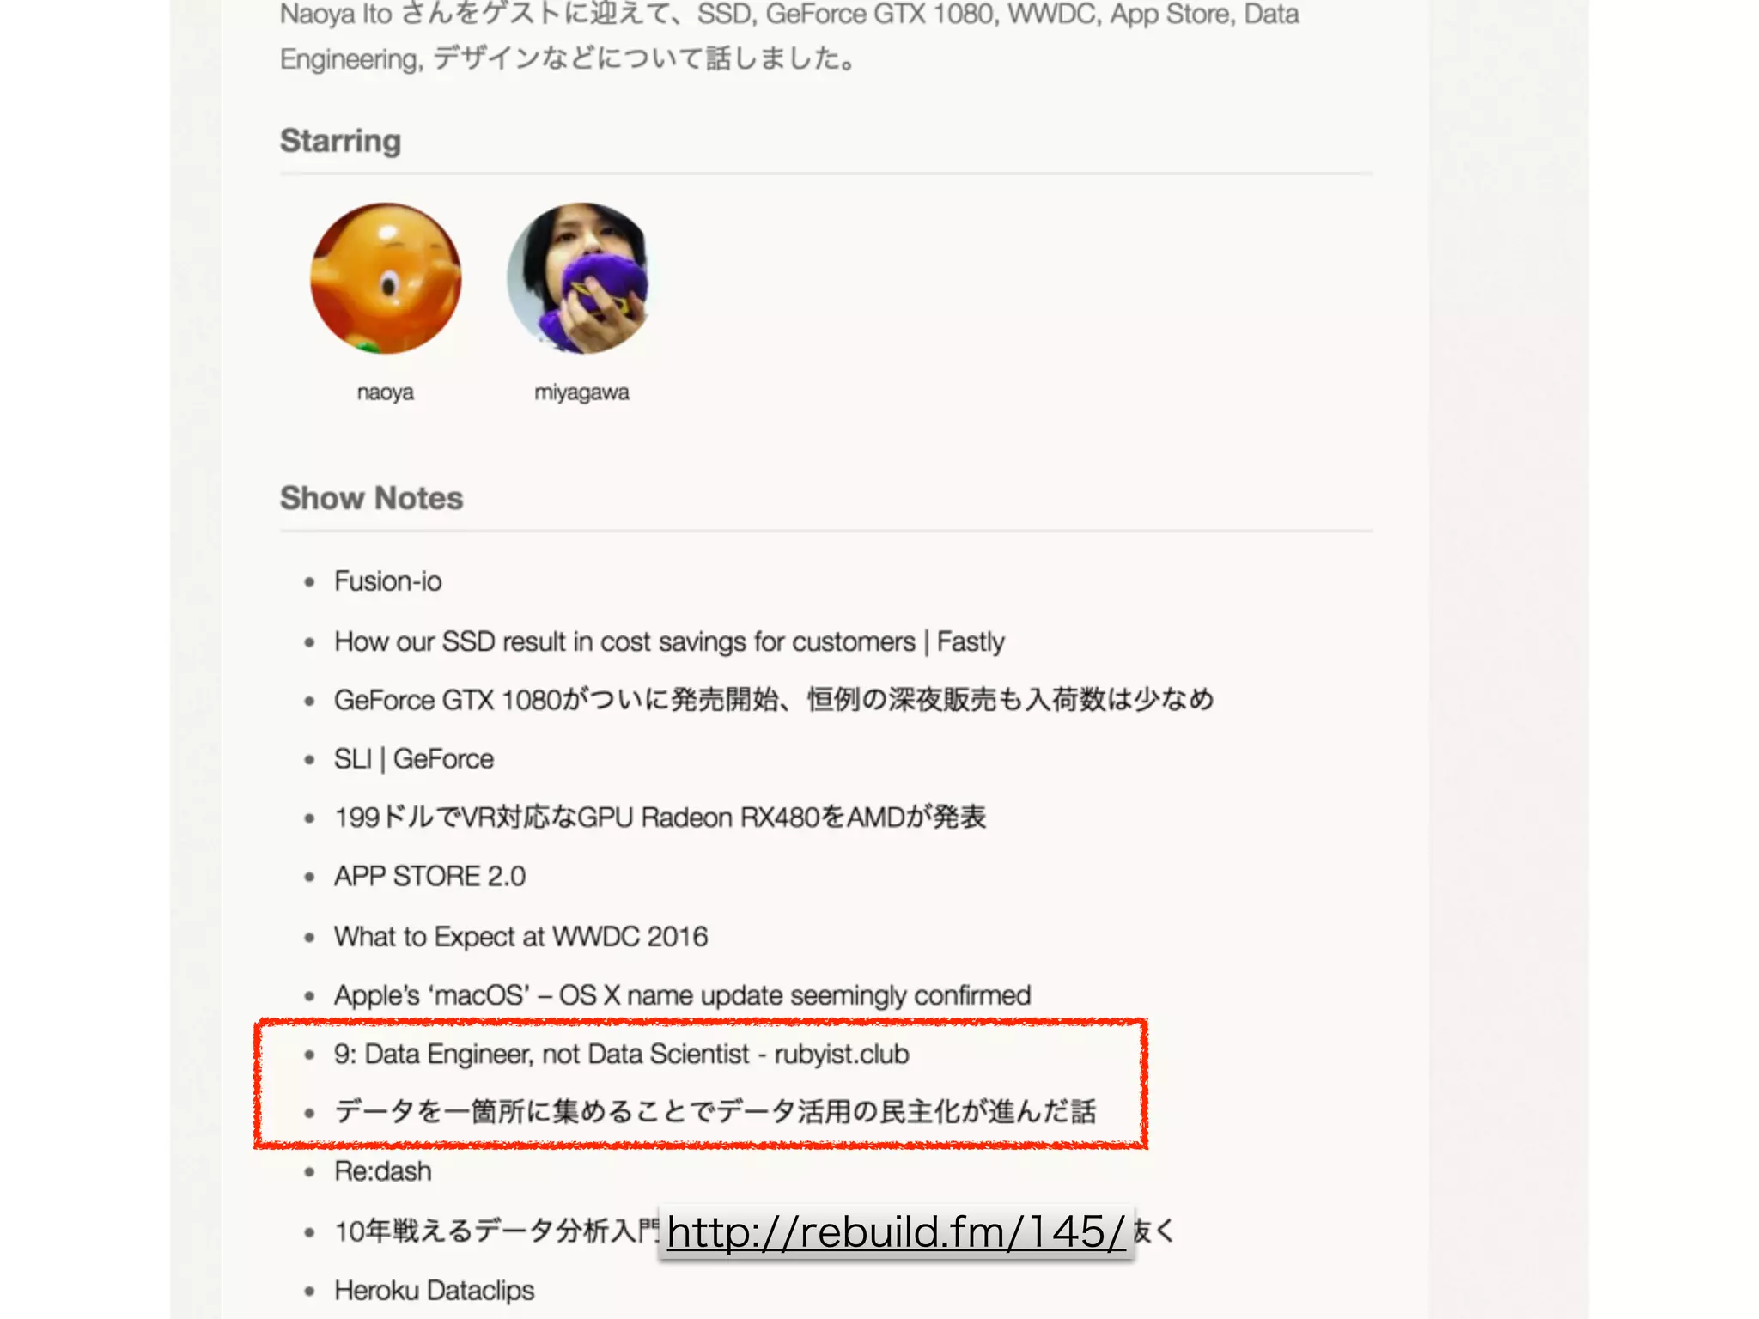Screen dimensions: 1759x1319
Task: Open the Radeon RX480 AMD announcement link
Action: (660, 817)
